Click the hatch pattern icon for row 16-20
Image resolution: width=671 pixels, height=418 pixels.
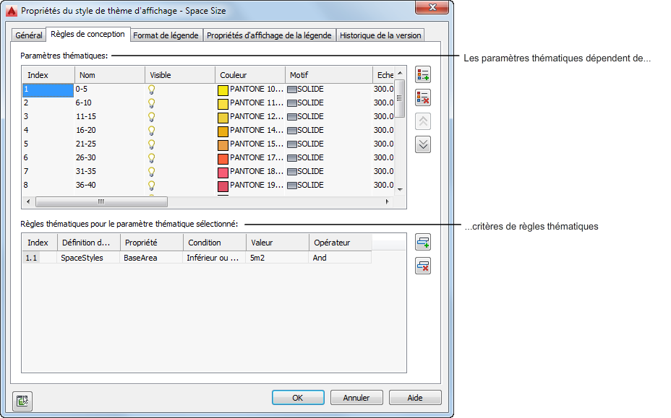292,131
